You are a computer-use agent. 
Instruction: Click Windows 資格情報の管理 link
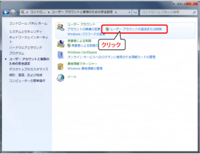pos(85,69)
